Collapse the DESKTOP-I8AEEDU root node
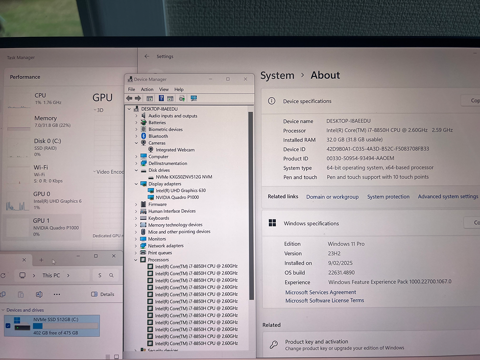 [129, 109]
